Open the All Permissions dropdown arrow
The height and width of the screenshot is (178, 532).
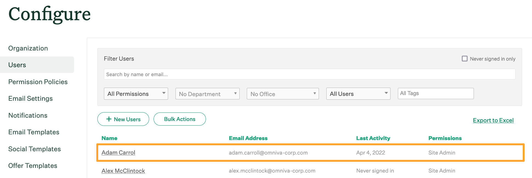click(164, 94)
